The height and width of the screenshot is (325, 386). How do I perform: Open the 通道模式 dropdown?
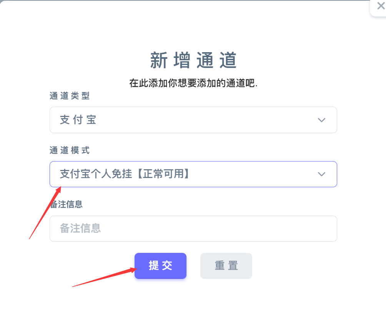193,174
